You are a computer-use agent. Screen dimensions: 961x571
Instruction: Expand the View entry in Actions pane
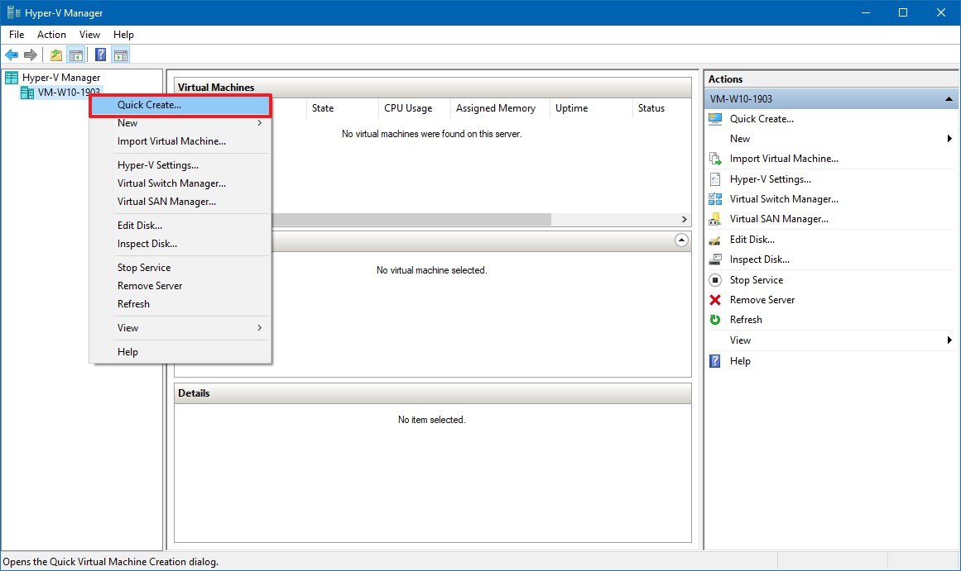pyautogui.click(x=949, y=340)
